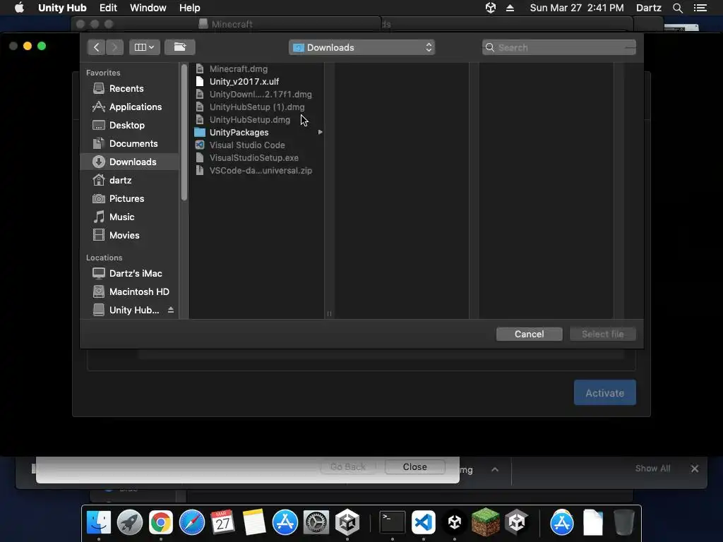Select Documents in the sidebar
723x542 pixels.
click(x=129, y=144)
